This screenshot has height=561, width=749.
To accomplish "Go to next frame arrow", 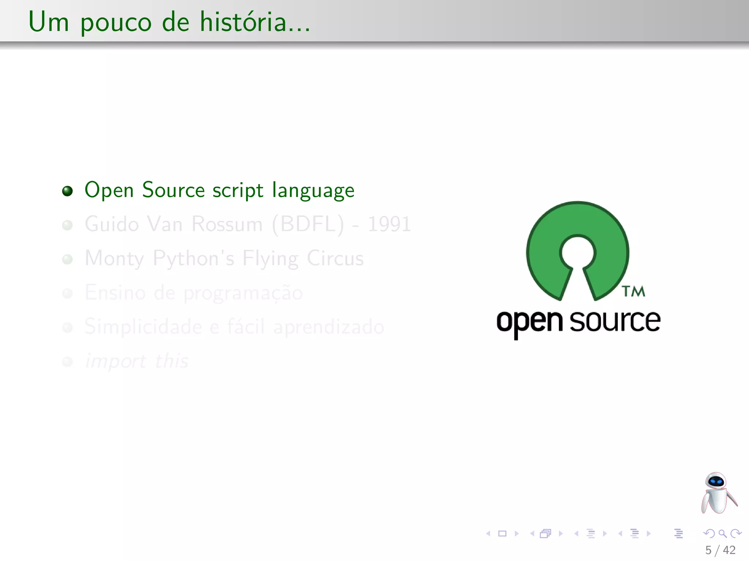I will click(561, 534).
